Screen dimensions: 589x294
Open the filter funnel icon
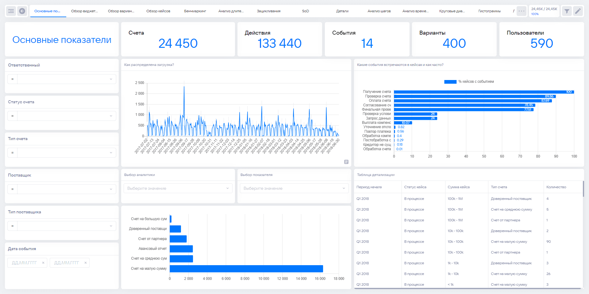[567, 11]
